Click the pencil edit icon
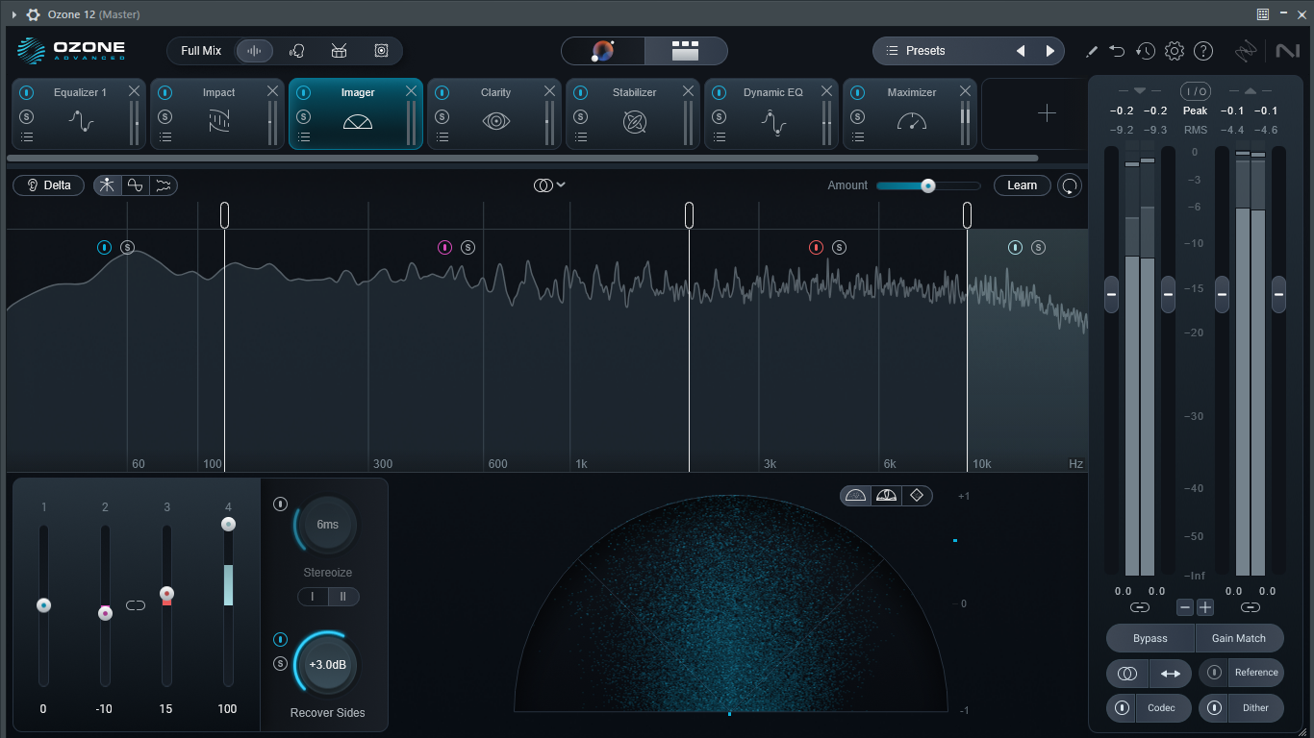The width and height of the screenshot is (1314, 738). pos(1092,51)
